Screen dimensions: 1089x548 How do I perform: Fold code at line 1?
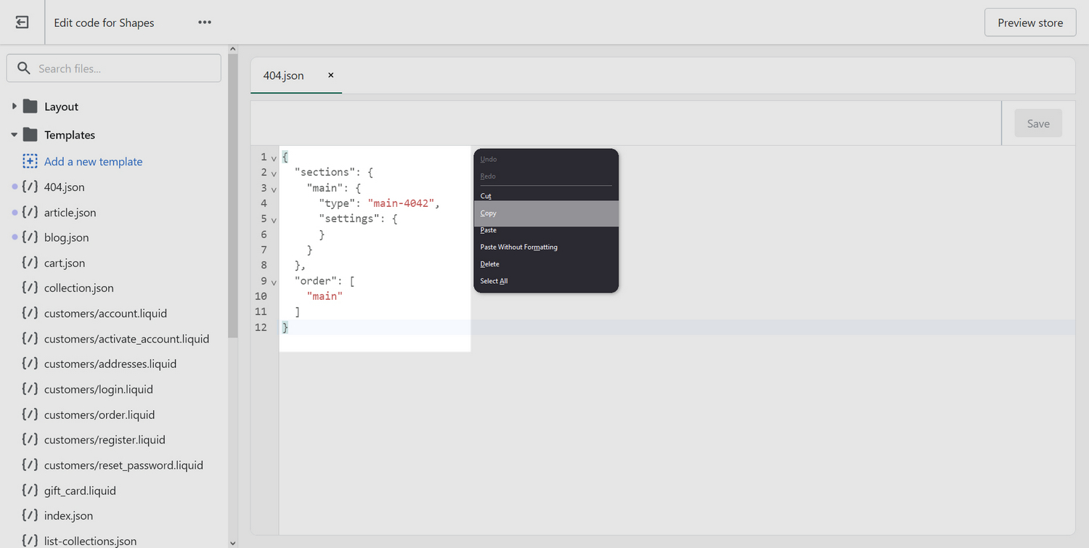274,158
